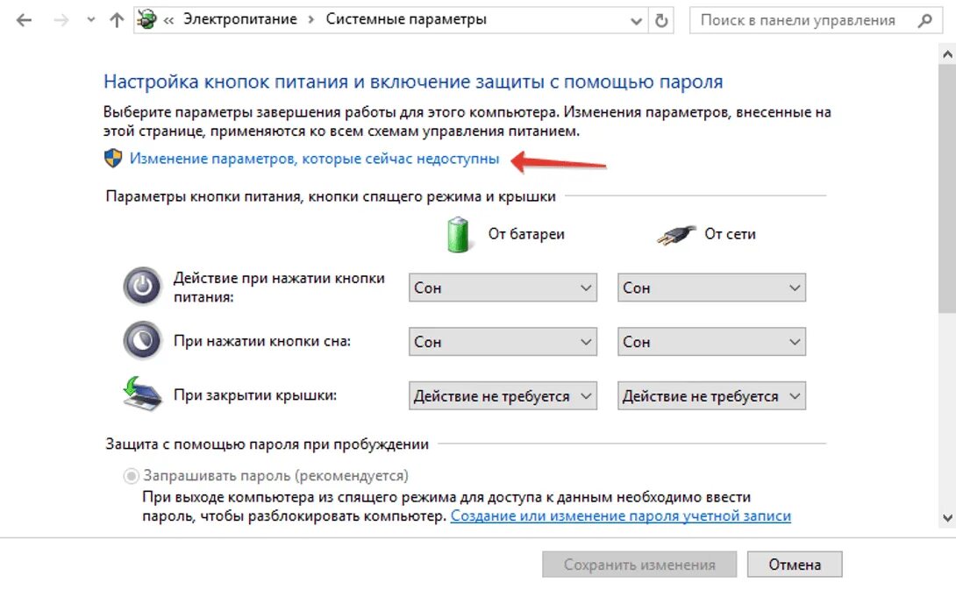This screenshot has height=590, width=956.
Task: Click the Отмена button
Action: (795, 565)
